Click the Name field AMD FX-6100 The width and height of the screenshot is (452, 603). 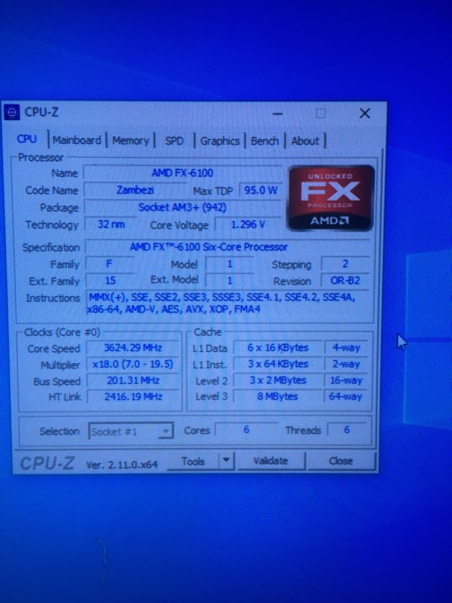(183, 173)
